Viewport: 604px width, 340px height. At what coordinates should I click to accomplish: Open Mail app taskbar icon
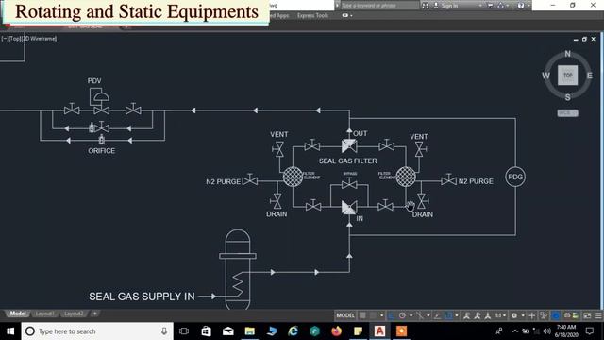(228, 331)
